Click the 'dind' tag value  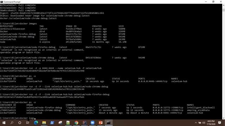(42, 31)
